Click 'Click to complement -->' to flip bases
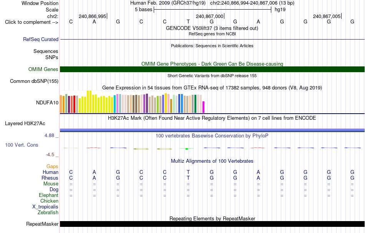 (32, 22)
